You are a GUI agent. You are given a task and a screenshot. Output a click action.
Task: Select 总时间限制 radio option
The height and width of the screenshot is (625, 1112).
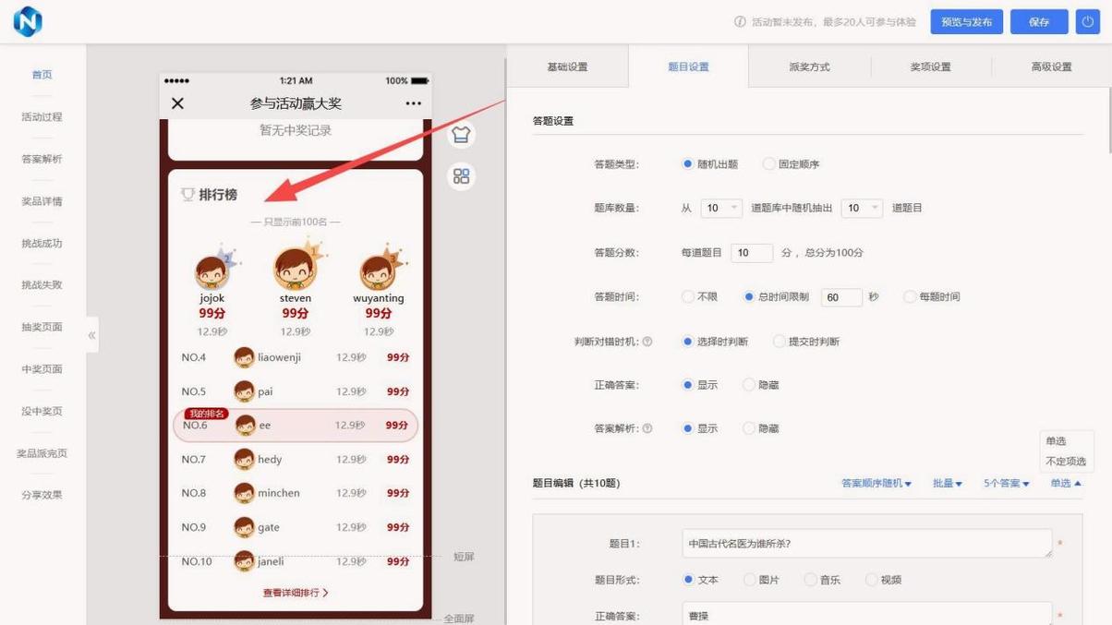click(749, 297)
